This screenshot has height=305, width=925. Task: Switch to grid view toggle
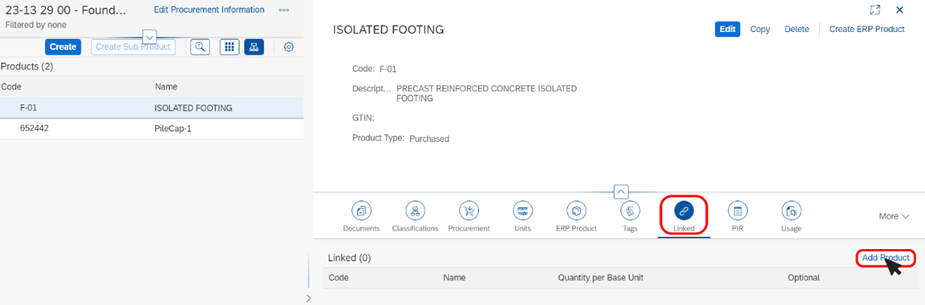229,47
